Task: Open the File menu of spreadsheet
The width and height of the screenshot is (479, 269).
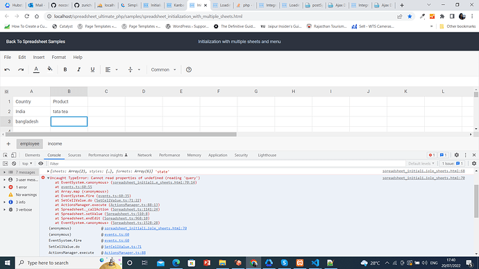Action: click(x=8, y=57)
